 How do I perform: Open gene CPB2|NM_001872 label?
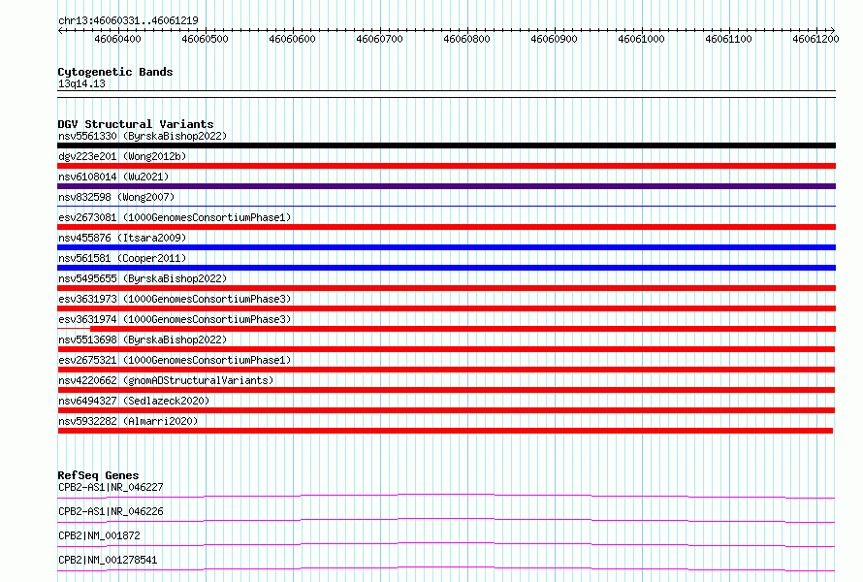coord(99,535)
